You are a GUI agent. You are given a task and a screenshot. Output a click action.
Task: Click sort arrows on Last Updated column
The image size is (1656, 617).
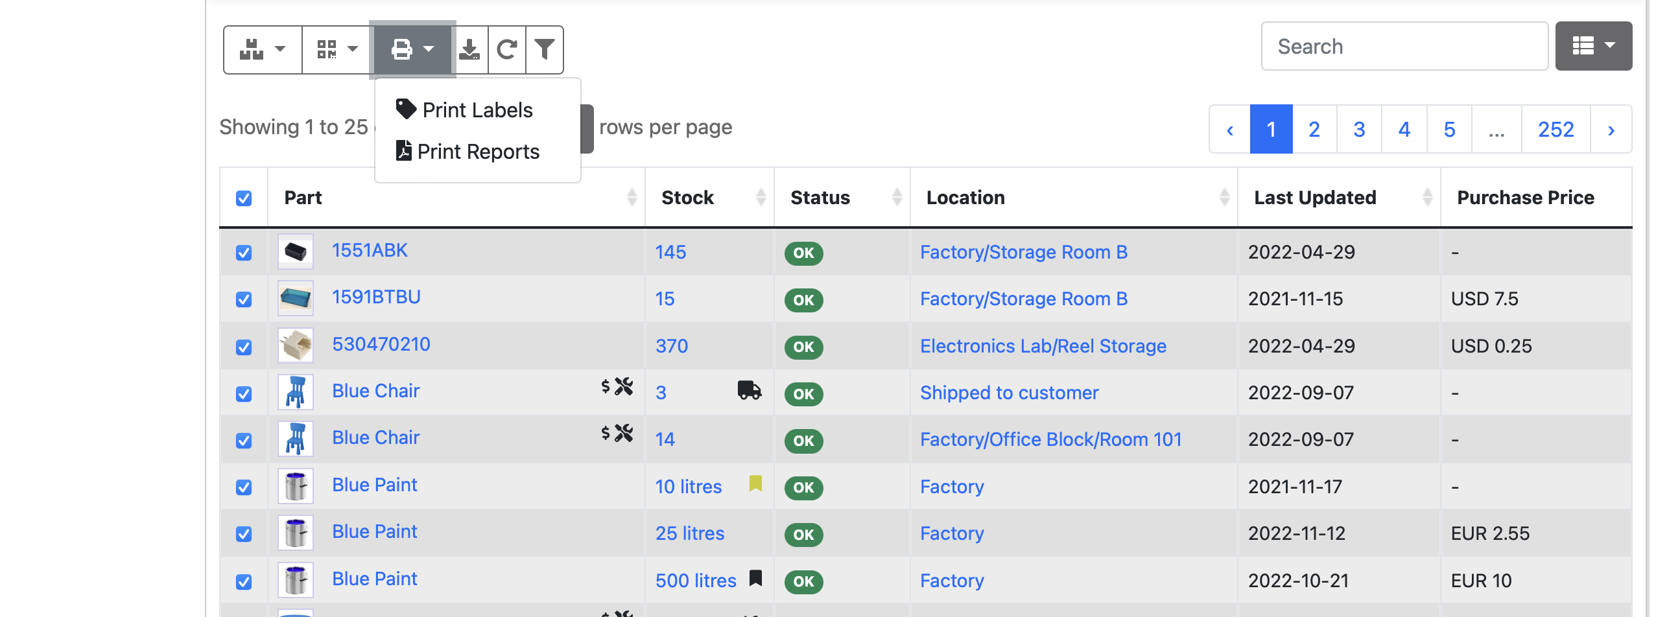click(x=1426, y=197)
